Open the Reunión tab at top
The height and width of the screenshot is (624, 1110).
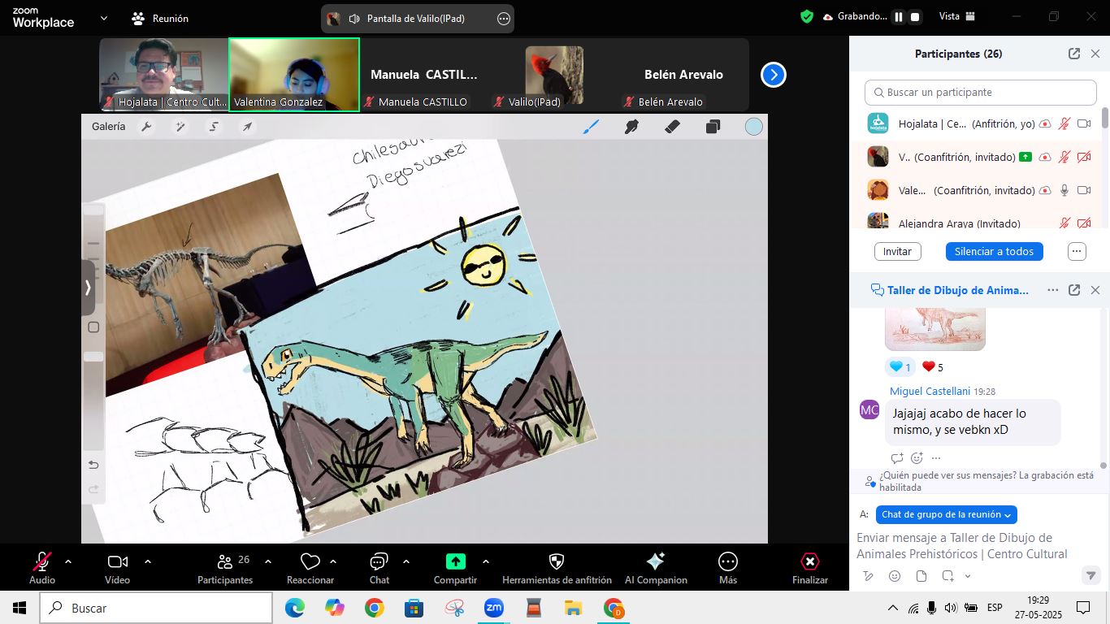160,18
